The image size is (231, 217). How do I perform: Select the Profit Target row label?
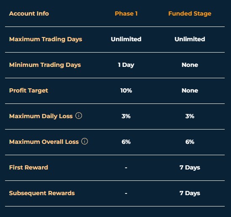pos(29,90)
